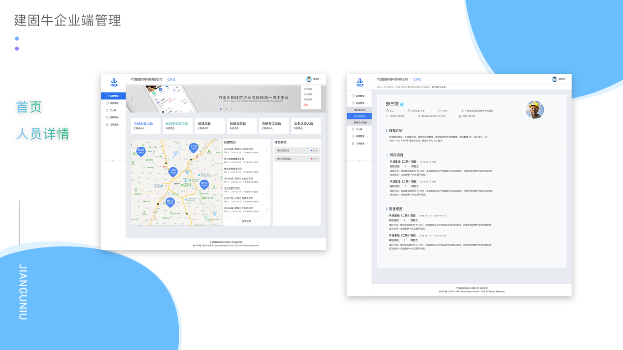Screen dimensions: 623x350
Task: Open the 待认领项目 to-do item
Action: click(297, 150)
